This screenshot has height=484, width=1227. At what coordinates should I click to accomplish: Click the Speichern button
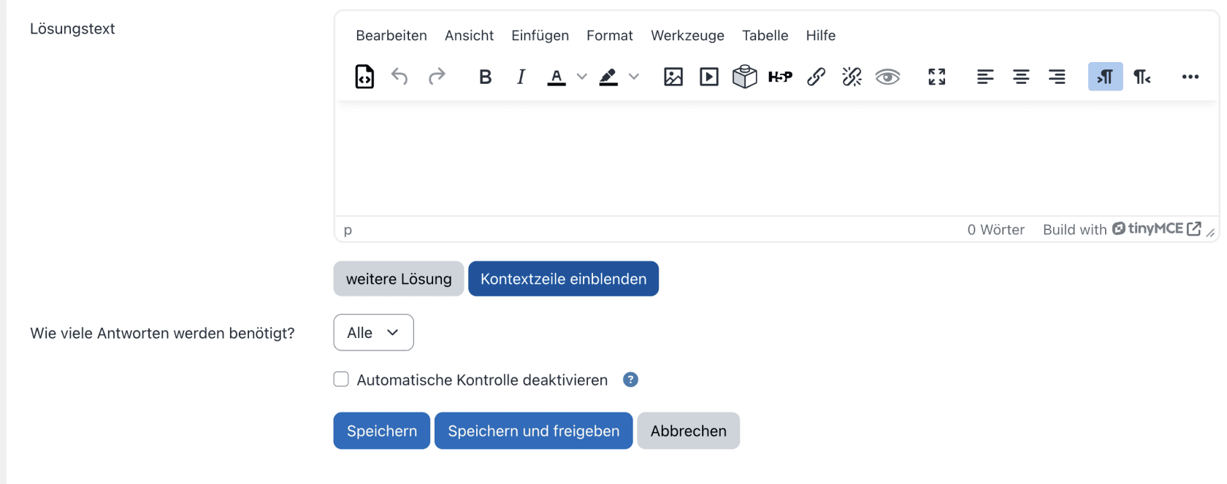[x=382, y=431]
